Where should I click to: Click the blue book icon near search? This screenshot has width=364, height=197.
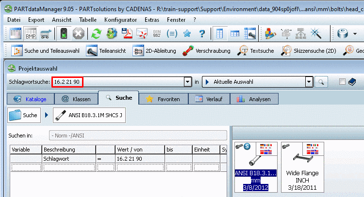352,82
